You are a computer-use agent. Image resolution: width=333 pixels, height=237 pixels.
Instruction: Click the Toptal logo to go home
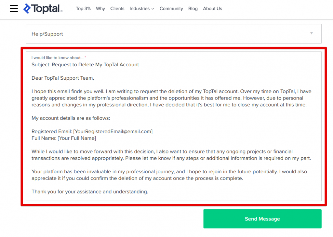point(42,8)
